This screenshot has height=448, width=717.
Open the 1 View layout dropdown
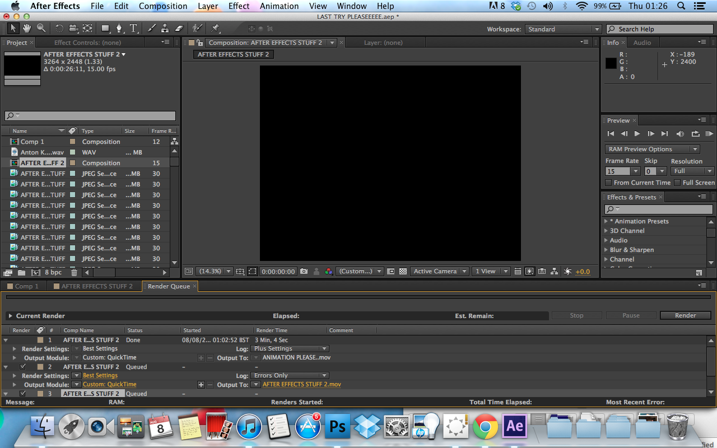[490, 271]
